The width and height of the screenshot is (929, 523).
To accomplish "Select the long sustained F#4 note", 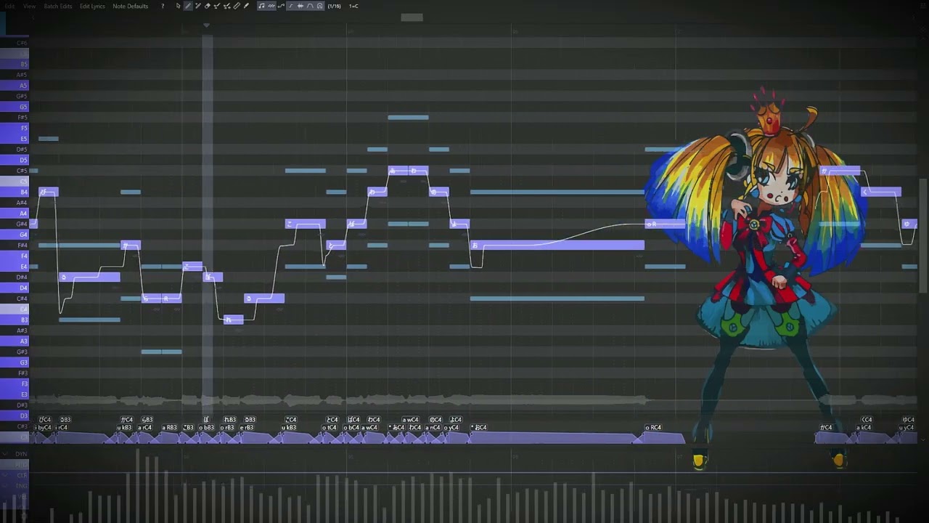I will point(557,246).
